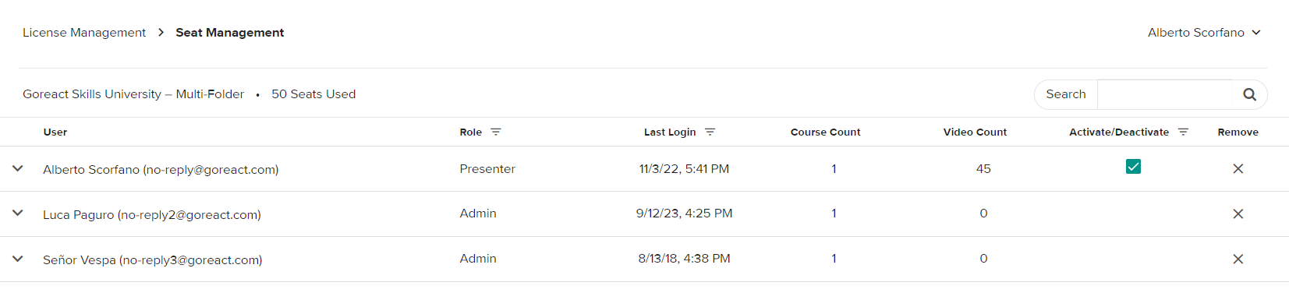Click Señor Vespa's course count link
Screen dimensions: 1289x300
(x=834, y=258)
